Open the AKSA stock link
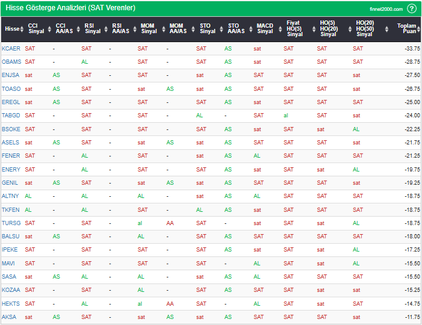 9,317
